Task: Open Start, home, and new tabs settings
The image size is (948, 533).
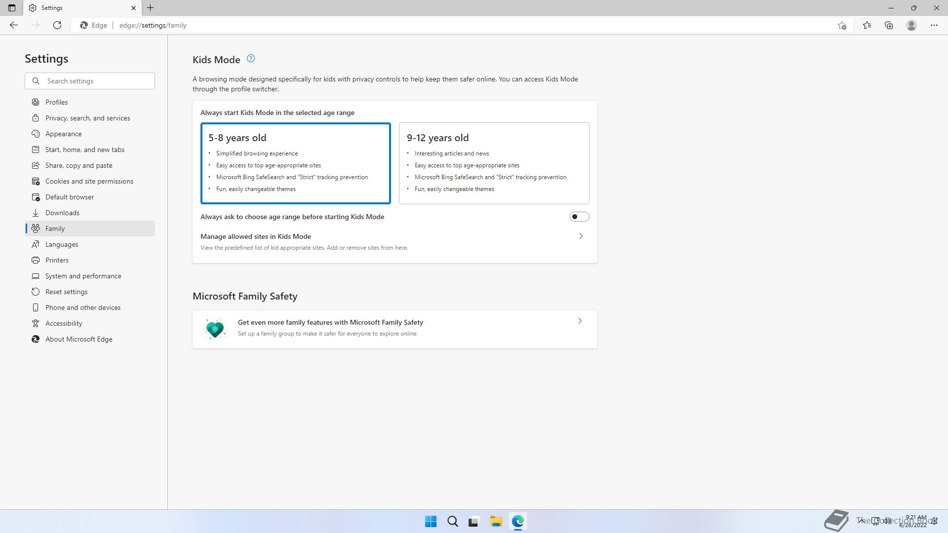Action: tap(90, 150)
